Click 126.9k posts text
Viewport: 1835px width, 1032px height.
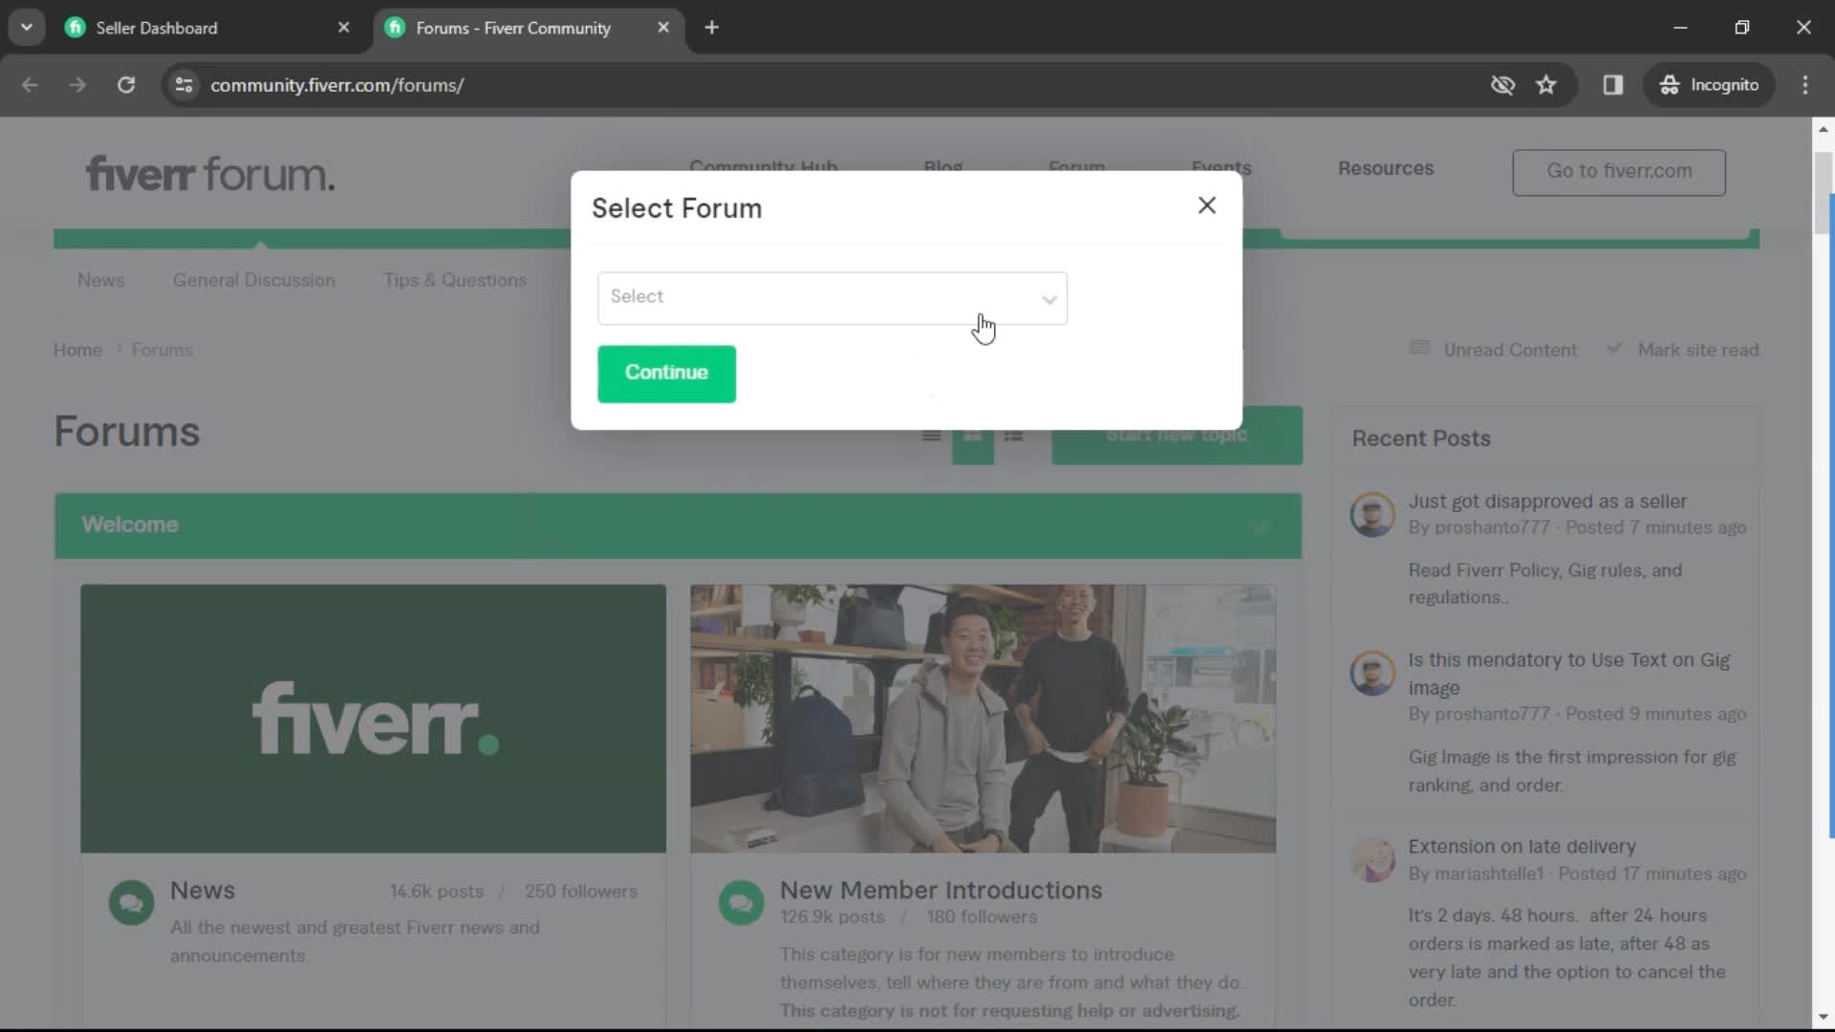tap(831, 917)
